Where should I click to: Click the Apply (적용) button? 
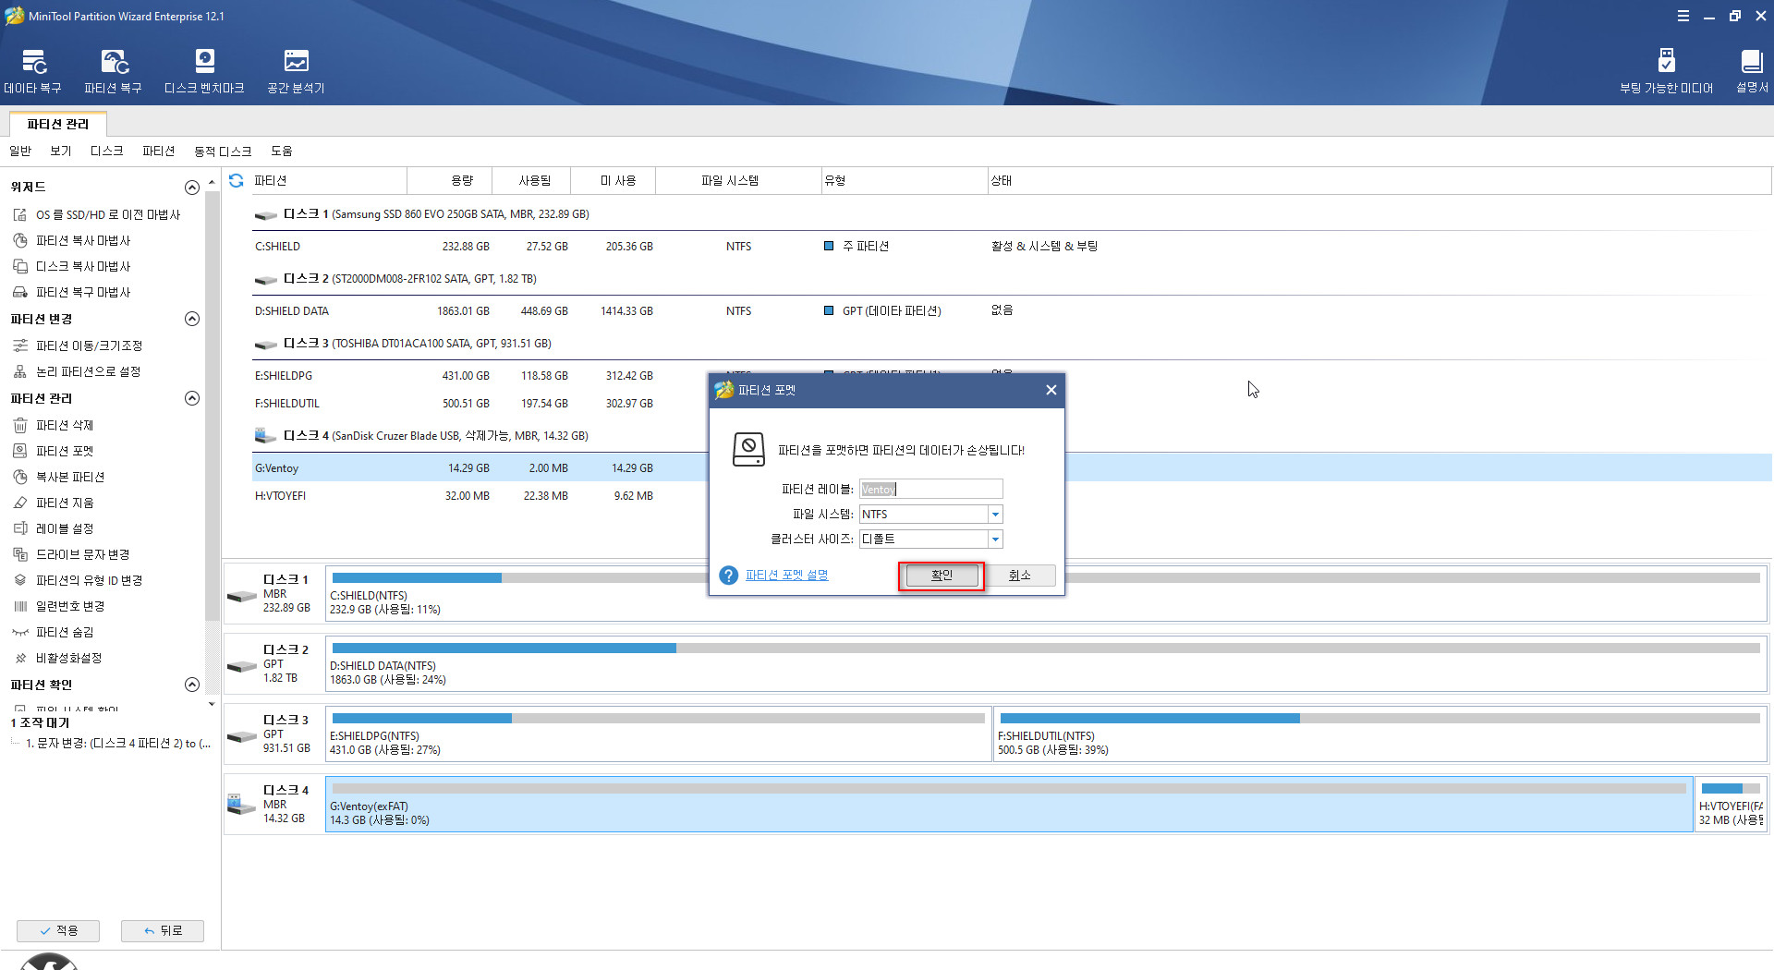(x=58, y=930)
